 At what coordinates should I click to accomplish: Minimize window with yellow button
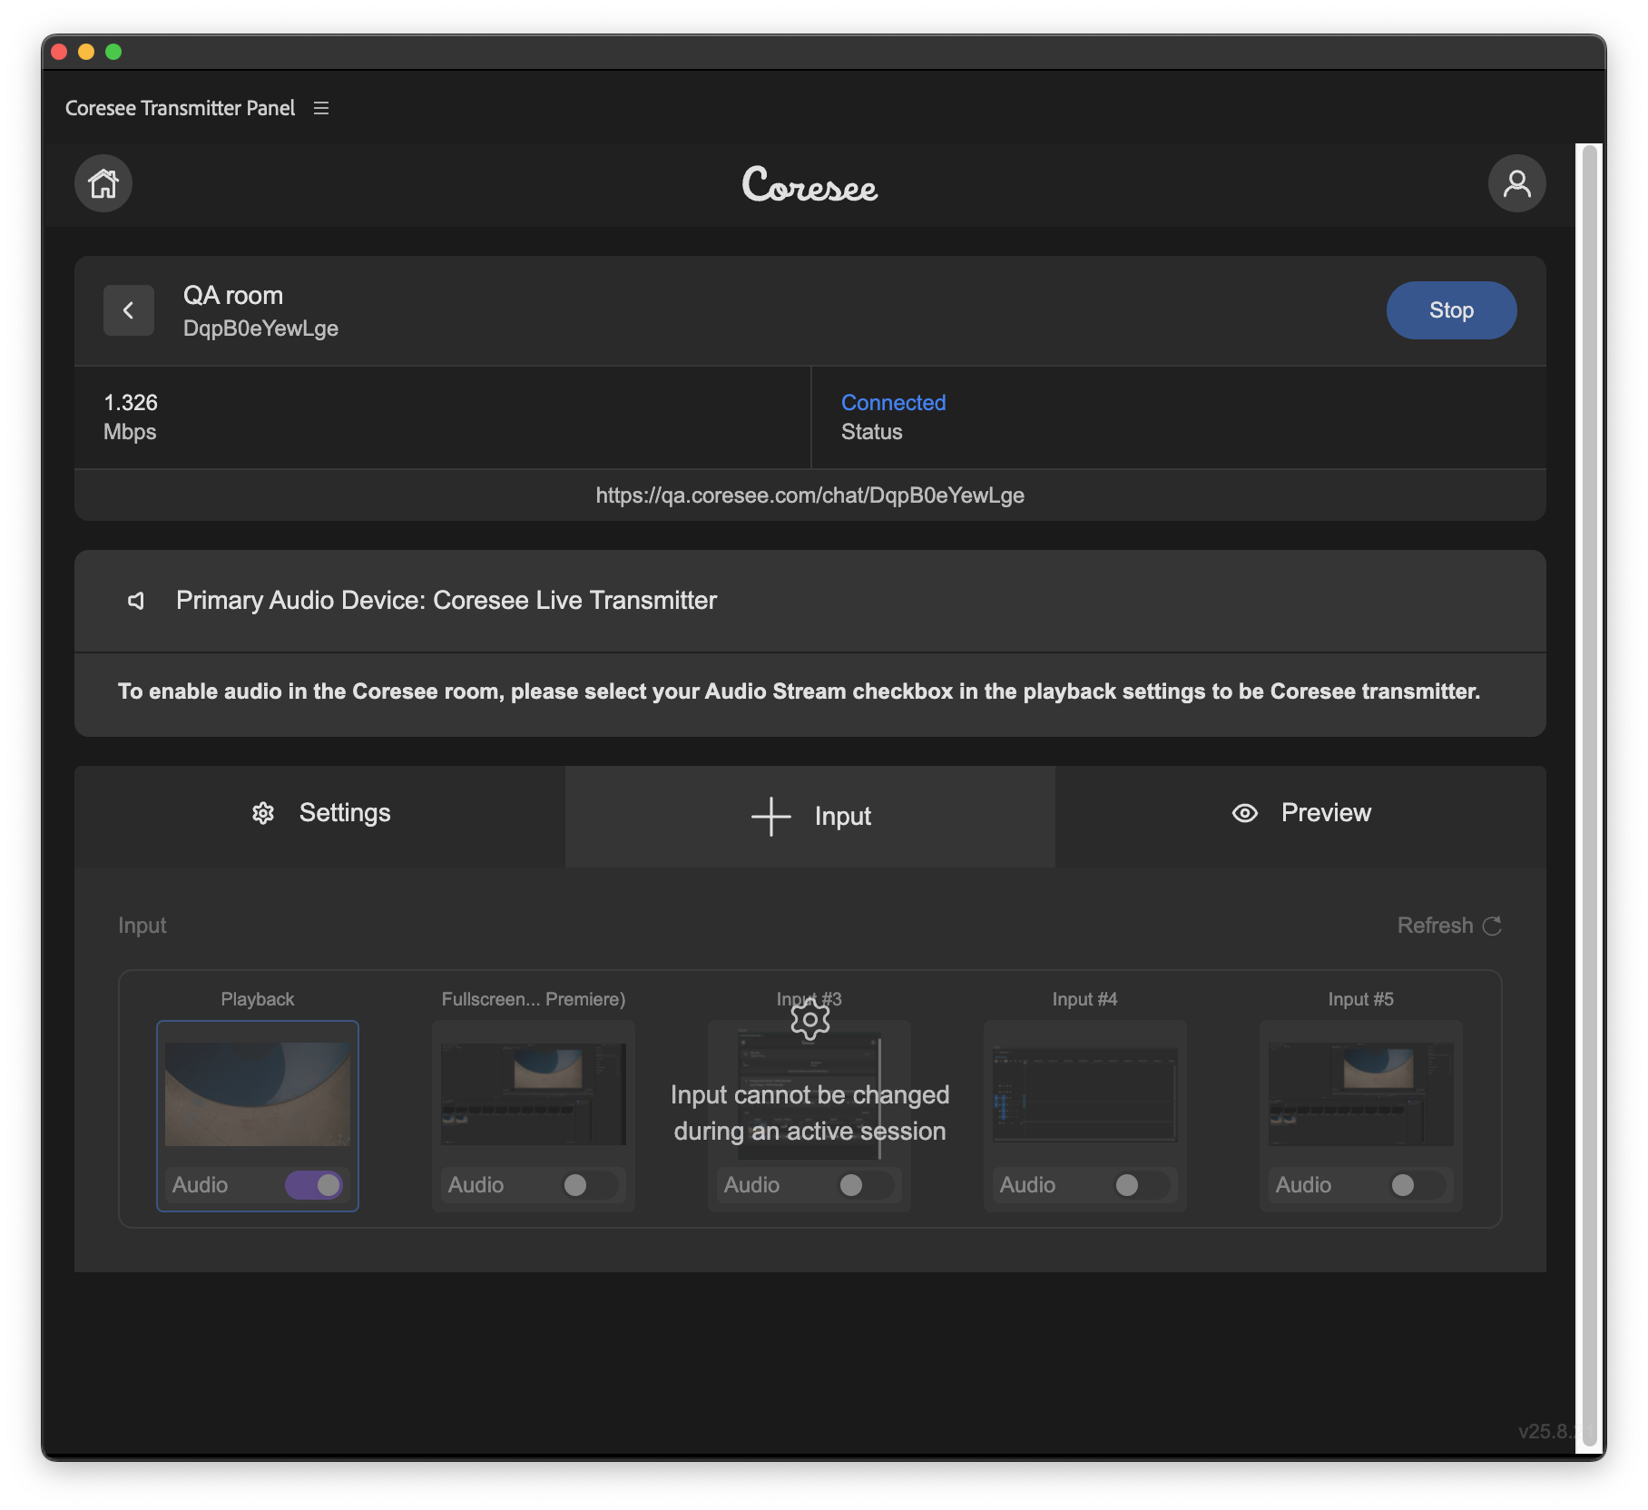point(86,52)
